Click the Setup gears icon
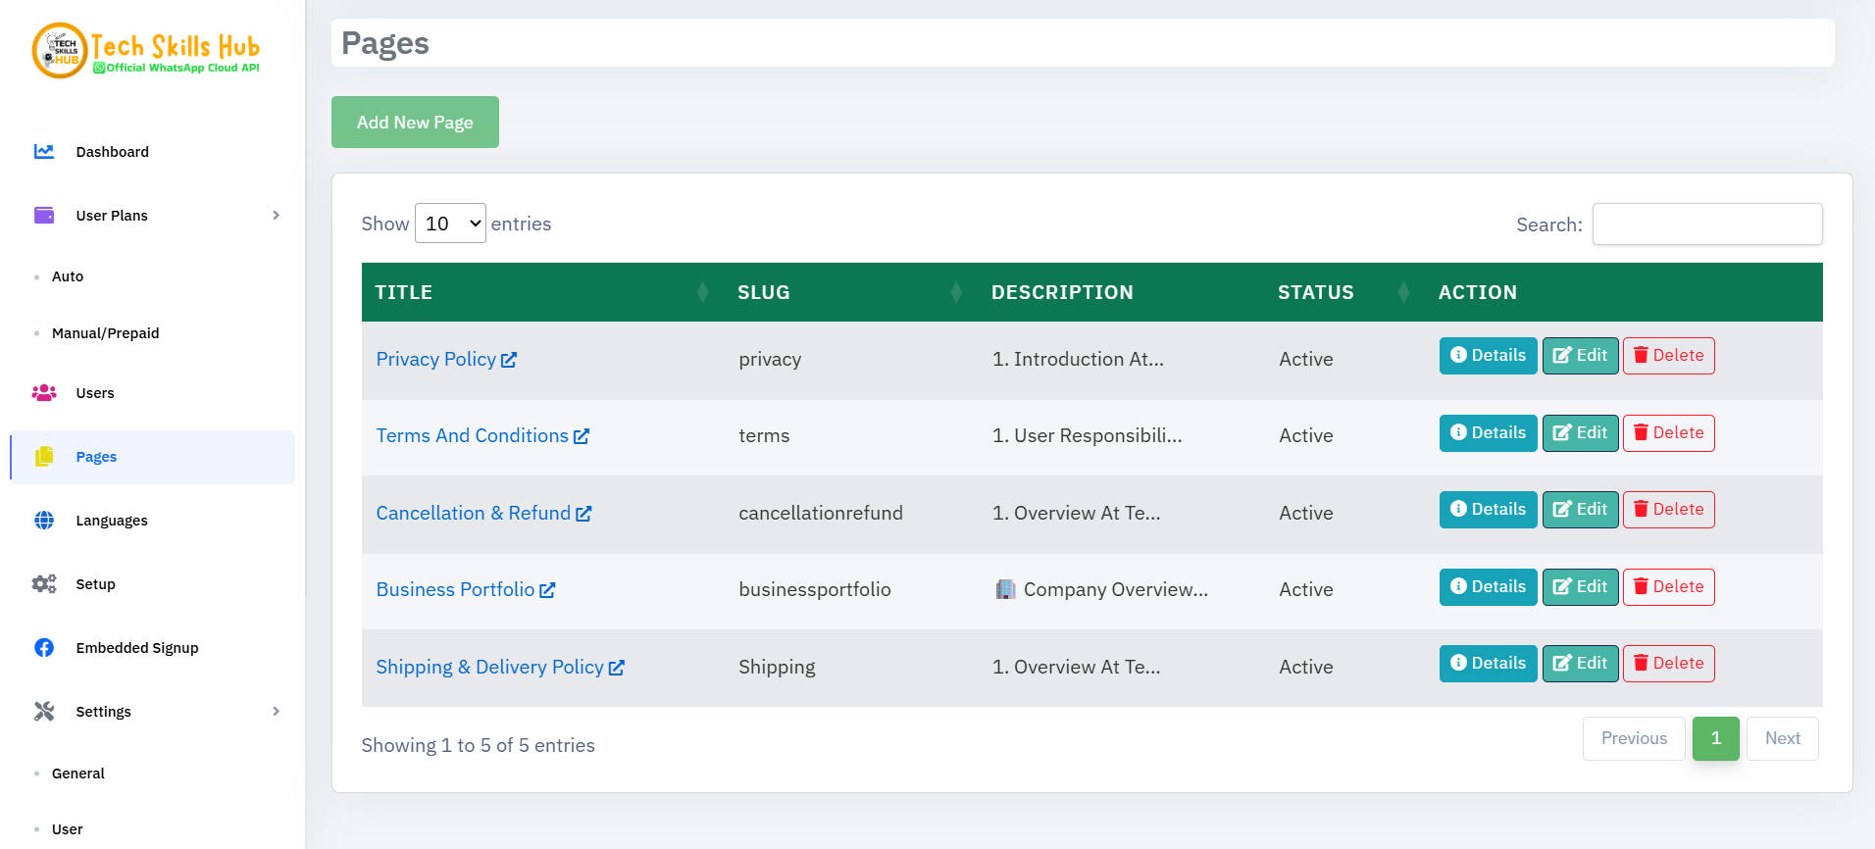 [x=44, y=584]
